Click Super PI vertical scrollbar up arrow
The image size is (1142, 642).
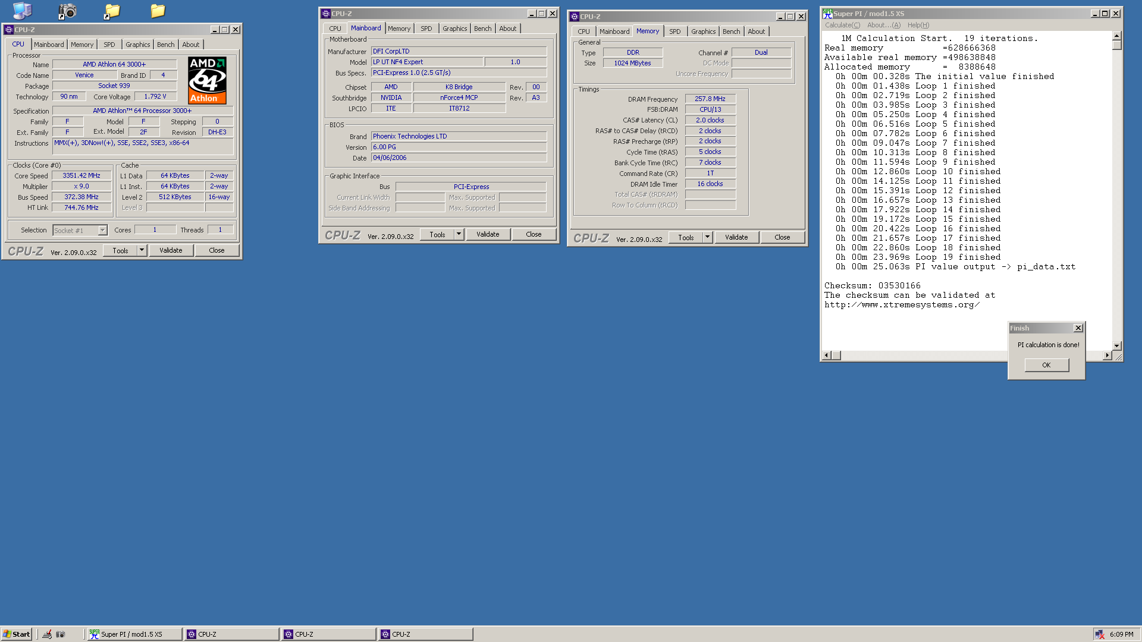click(x=1117, y=36)
